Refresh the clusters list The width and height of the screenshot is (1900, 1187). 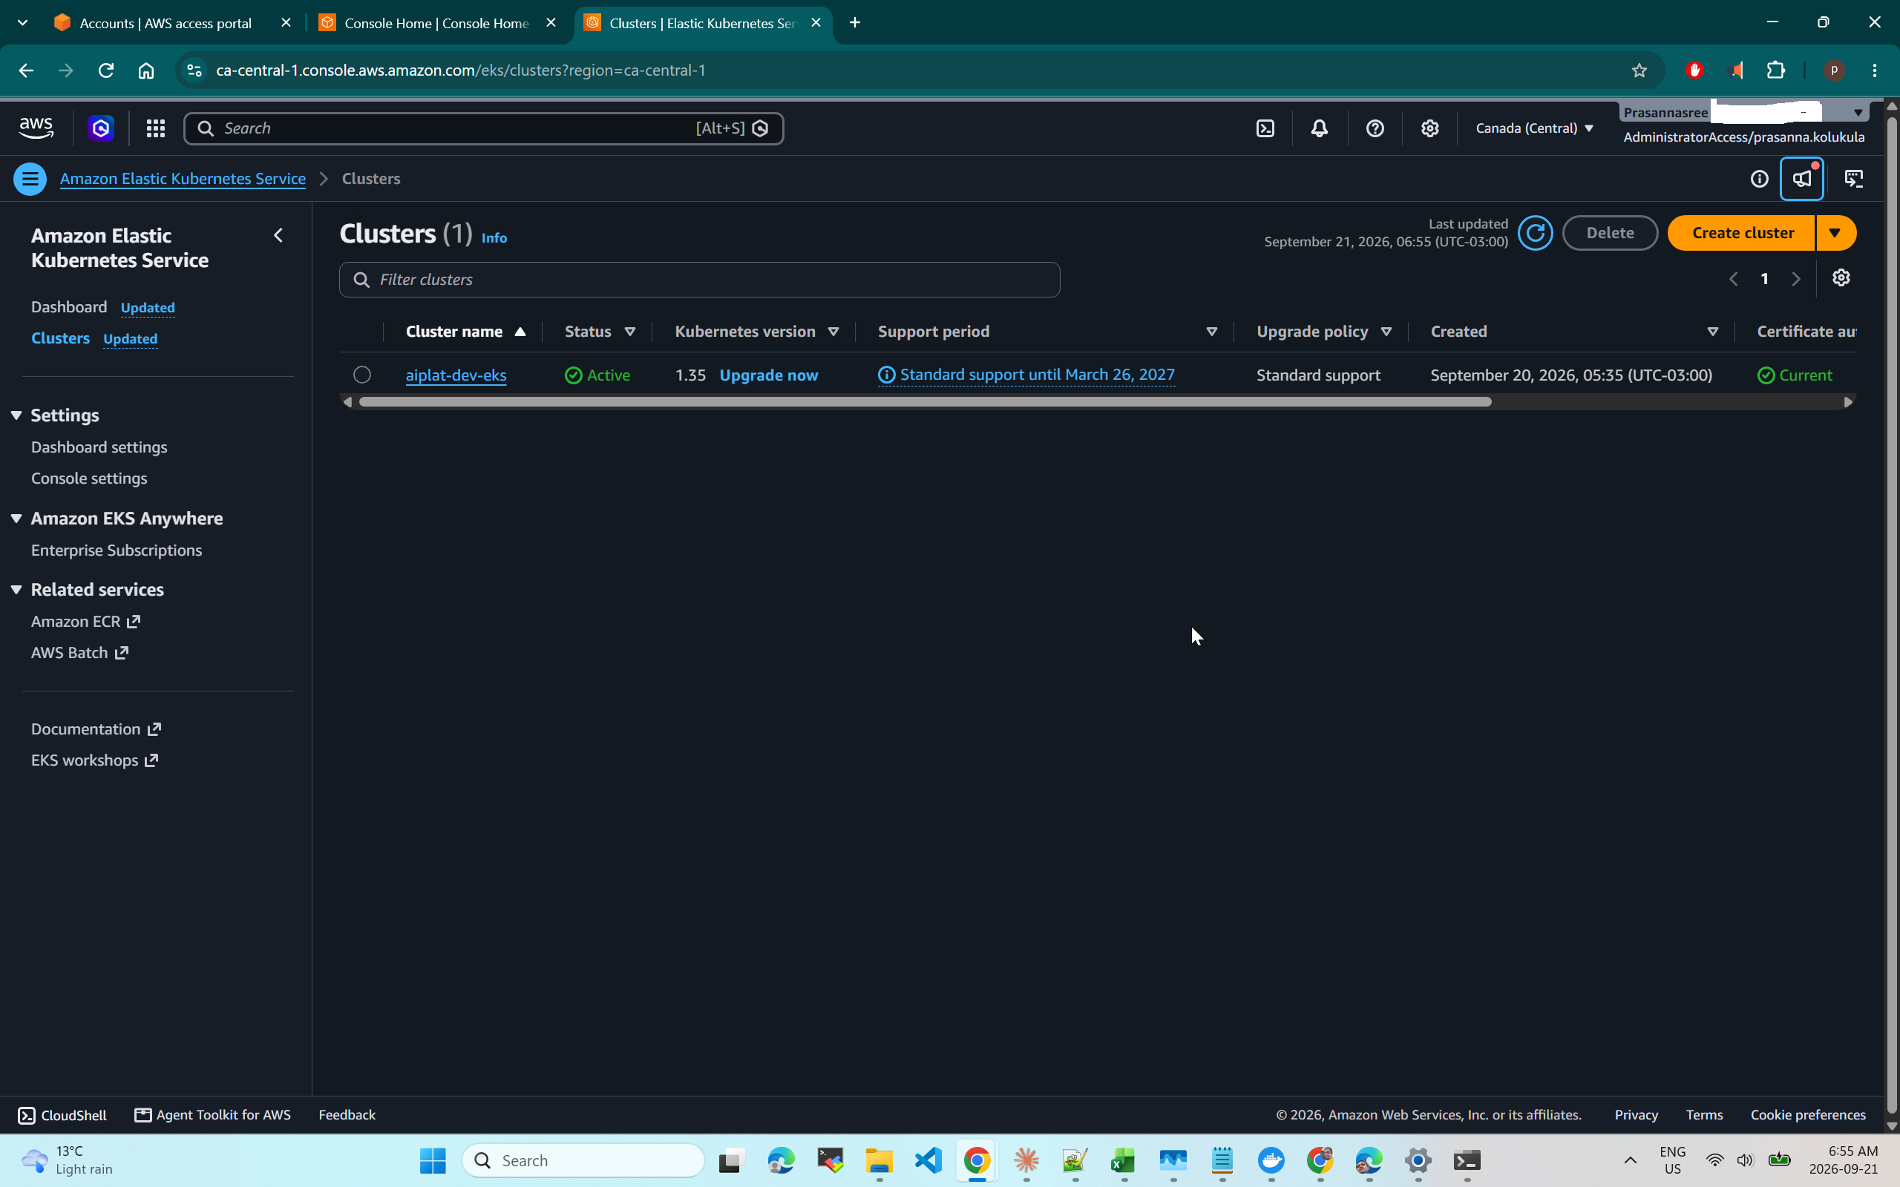pos(1535,233)
